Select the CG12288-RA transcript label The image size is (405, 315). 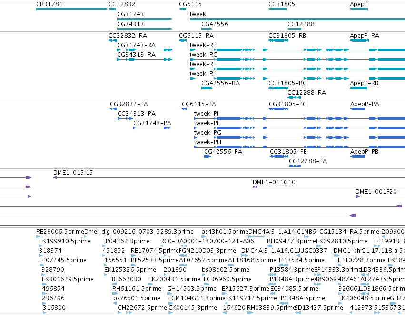tap(307, 93)
